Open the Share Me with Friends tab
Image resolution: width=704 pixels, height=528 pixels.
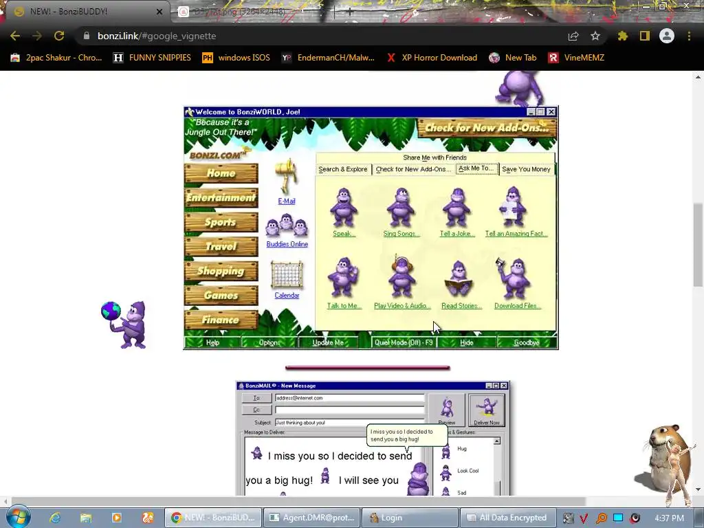434,157
